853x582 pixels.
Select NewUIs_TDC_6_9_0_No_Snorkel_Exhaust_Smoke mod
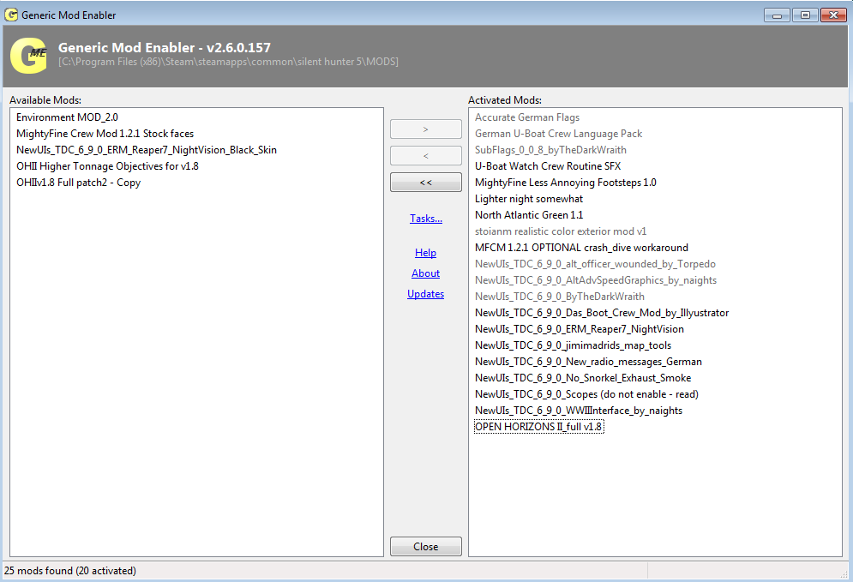click(x=583, y=379)
